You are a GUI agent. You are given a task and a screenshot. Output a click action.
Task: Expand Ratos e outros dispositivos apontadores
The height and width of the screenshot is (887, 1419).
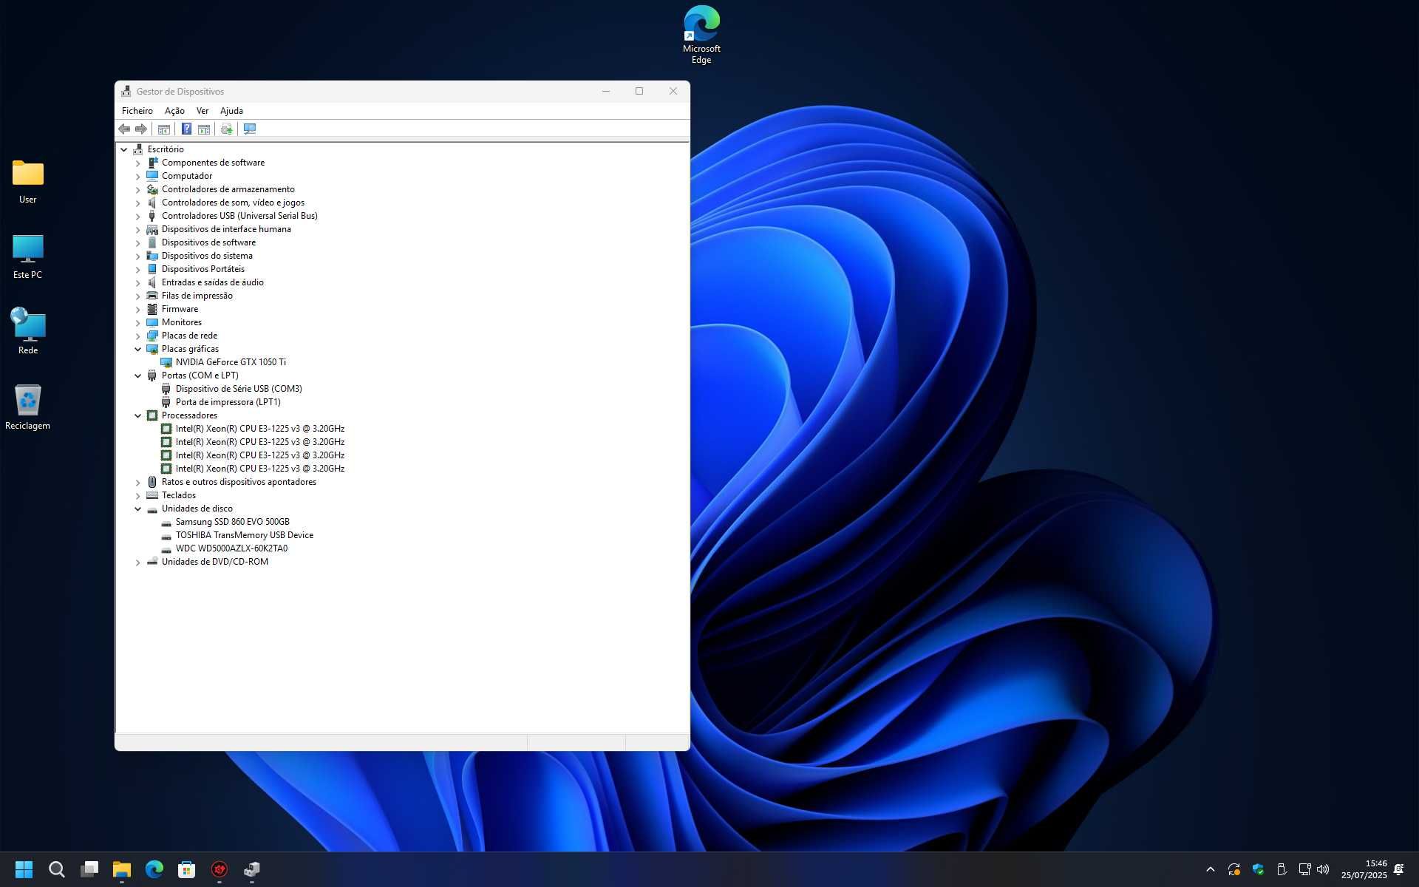[137, 483]
